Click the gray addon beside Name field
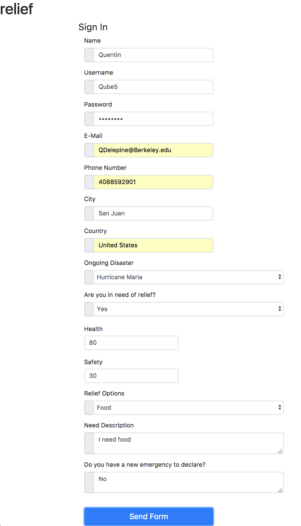The height and width of the screenshot is (526, 301). coord(89,55)
